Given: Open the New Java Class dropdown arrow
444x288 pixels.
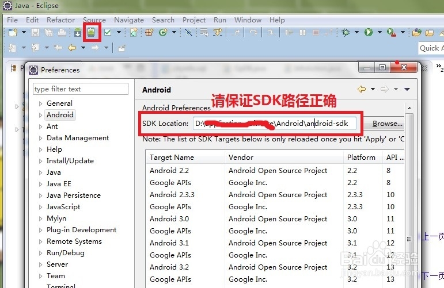Looking at the screenshot, I should coord(174,33).
